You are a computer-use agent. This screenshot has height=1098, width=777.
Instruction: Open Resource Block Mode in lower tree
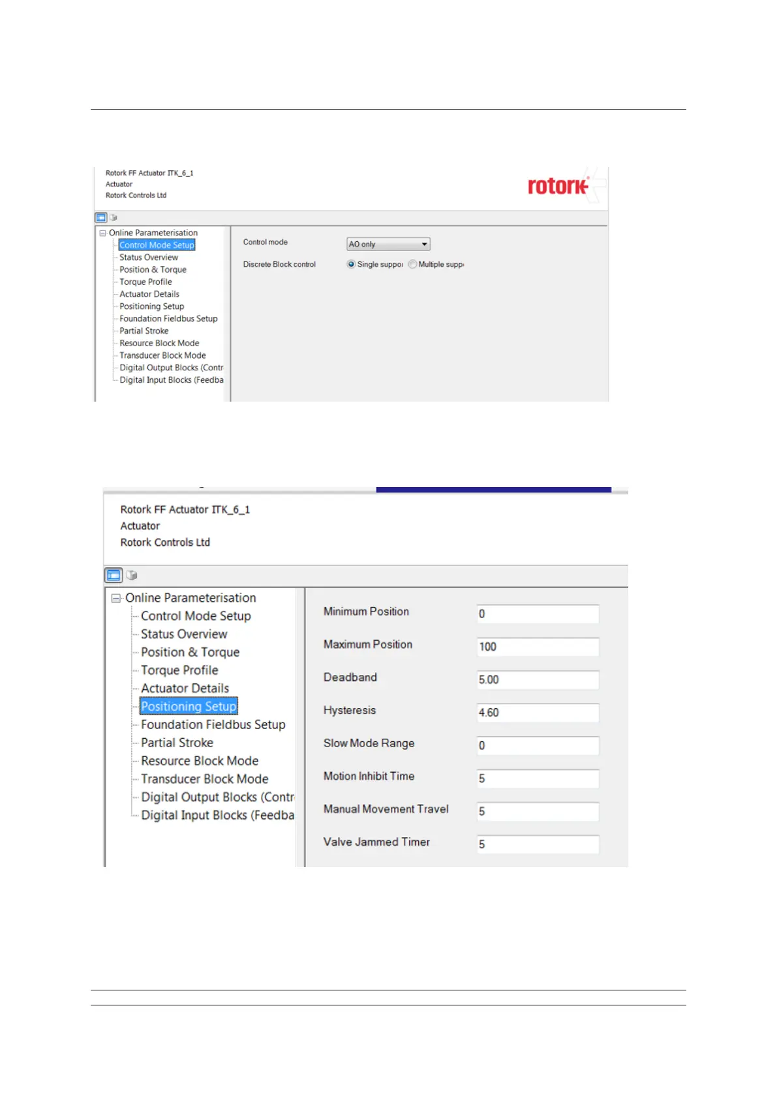click(200, 761)
